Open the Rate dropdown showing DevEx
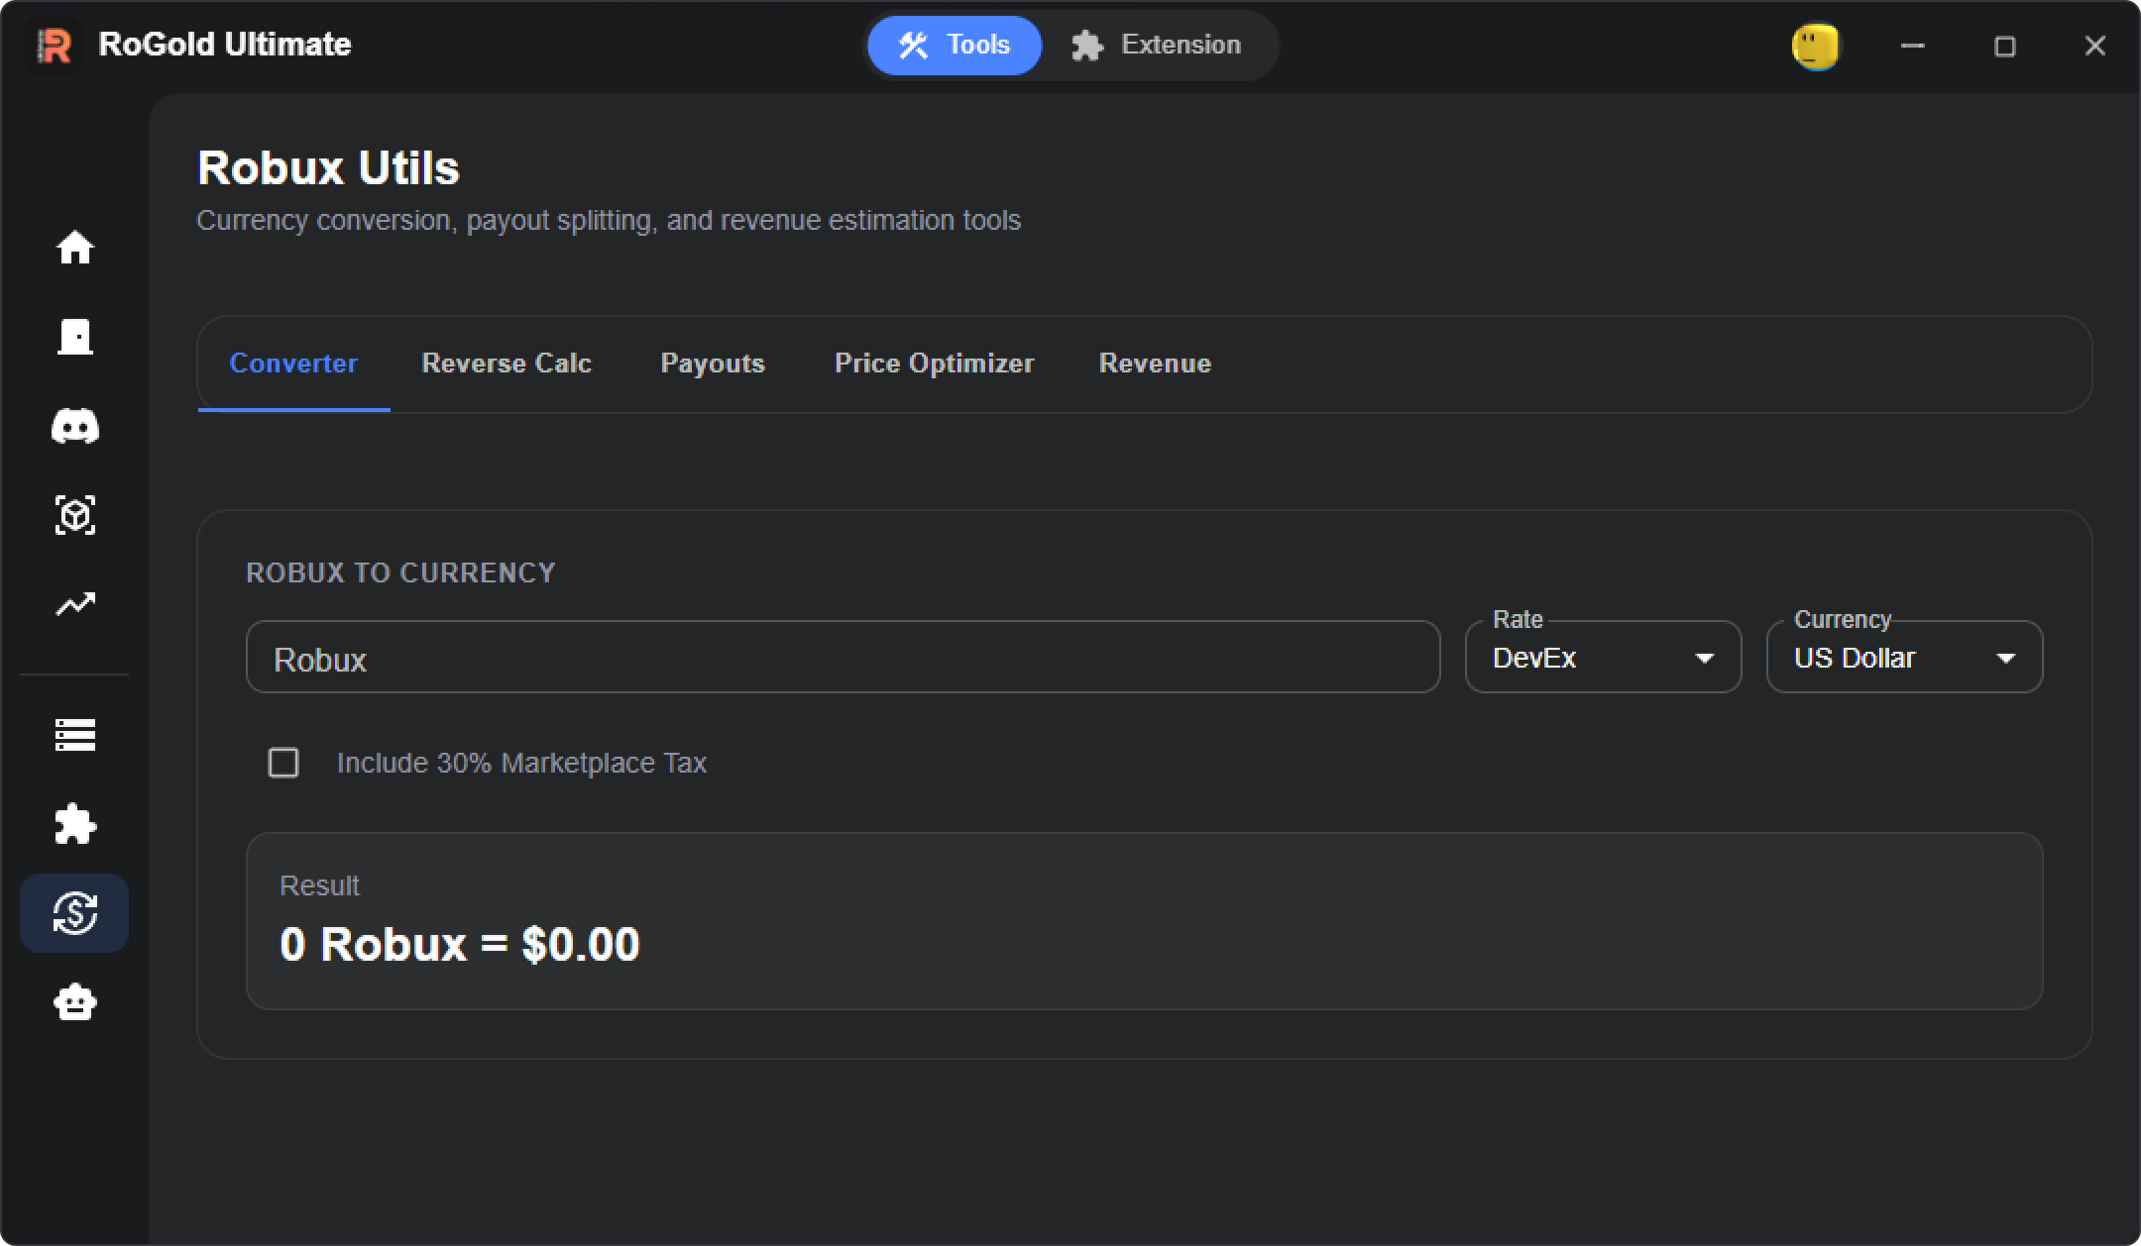 [x=1603, y=657]
